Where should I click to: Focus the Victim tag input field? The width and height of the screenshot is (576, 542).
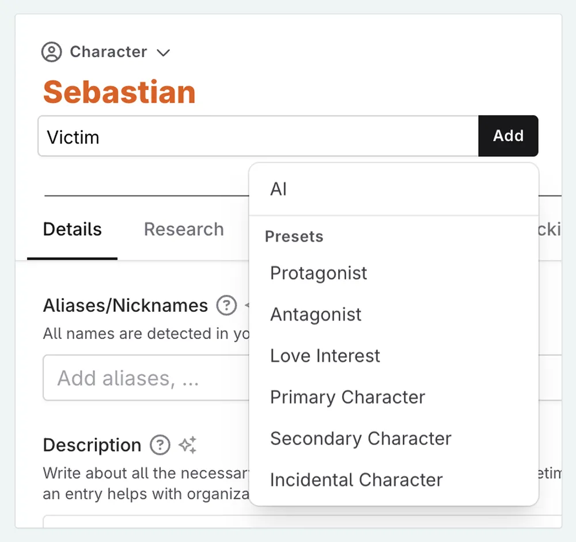(x=258, y=137)
